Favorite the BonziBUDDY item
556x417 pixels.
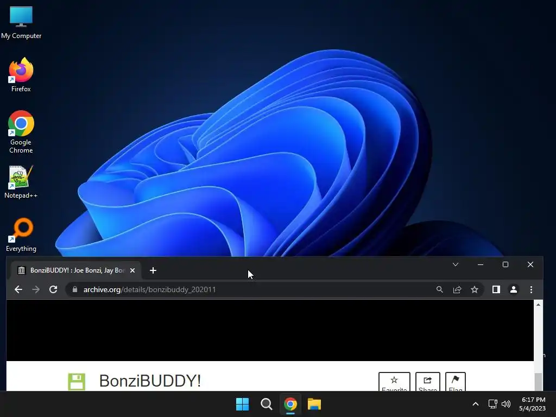[x=394, y=382]
